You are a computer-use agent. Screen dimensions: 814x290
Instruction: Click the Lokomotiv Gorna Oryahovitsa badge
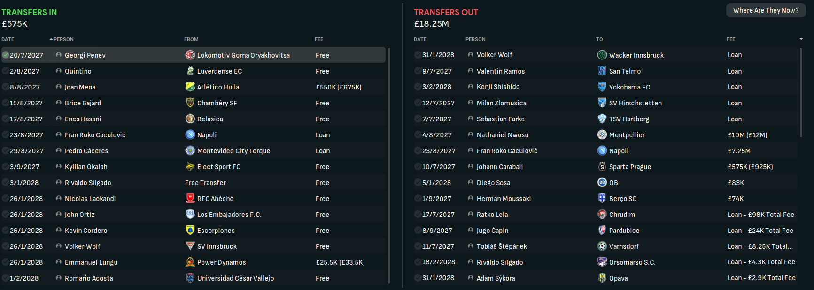pyautogui.click(x=190, y=55)
